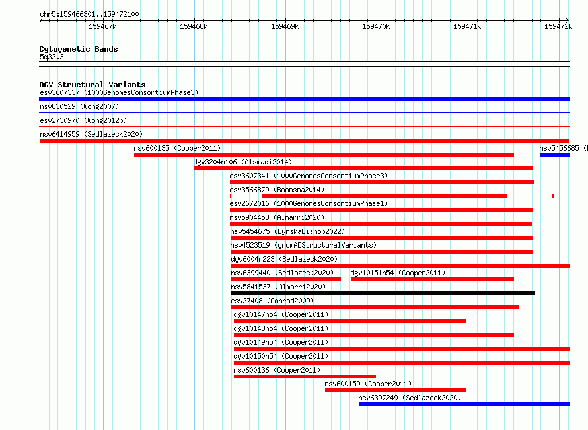The height and width of the screenshot is (430, 588).
Task: Open dgv10151n54 (Cooper2011) label
Action: (398, 273)
